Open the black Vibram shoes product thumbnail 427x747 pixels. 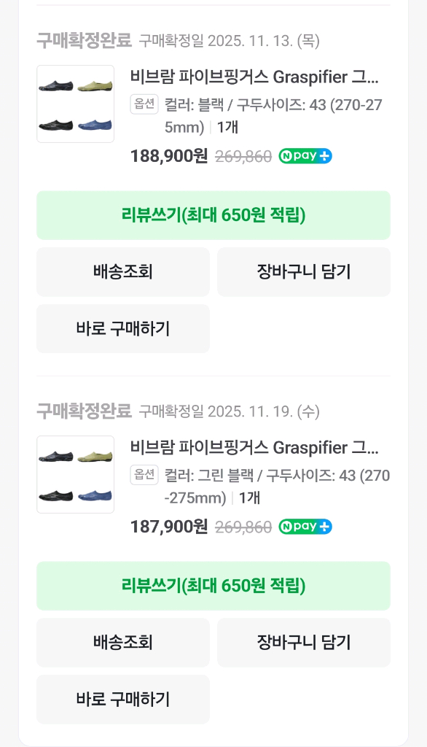(x=75, y=104)
